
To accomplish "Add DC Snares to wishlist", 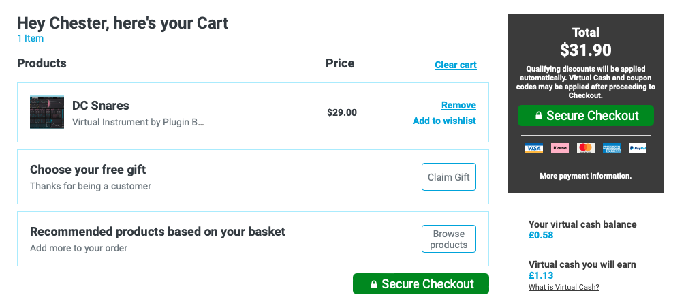I will pyautogui.click(x=444, y=121).
